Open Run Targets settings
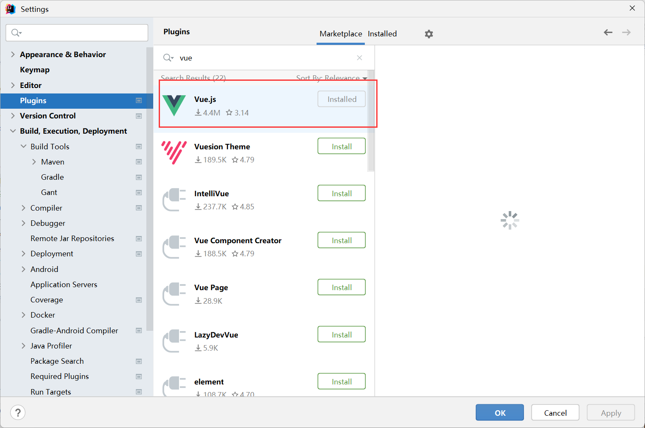Viewport: 645px width, 428px height. 51,392
